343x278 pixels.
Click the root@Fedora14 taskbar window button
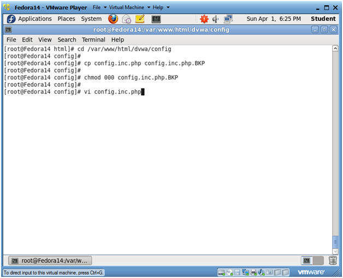pyautogui.click(x=50, y=261)
